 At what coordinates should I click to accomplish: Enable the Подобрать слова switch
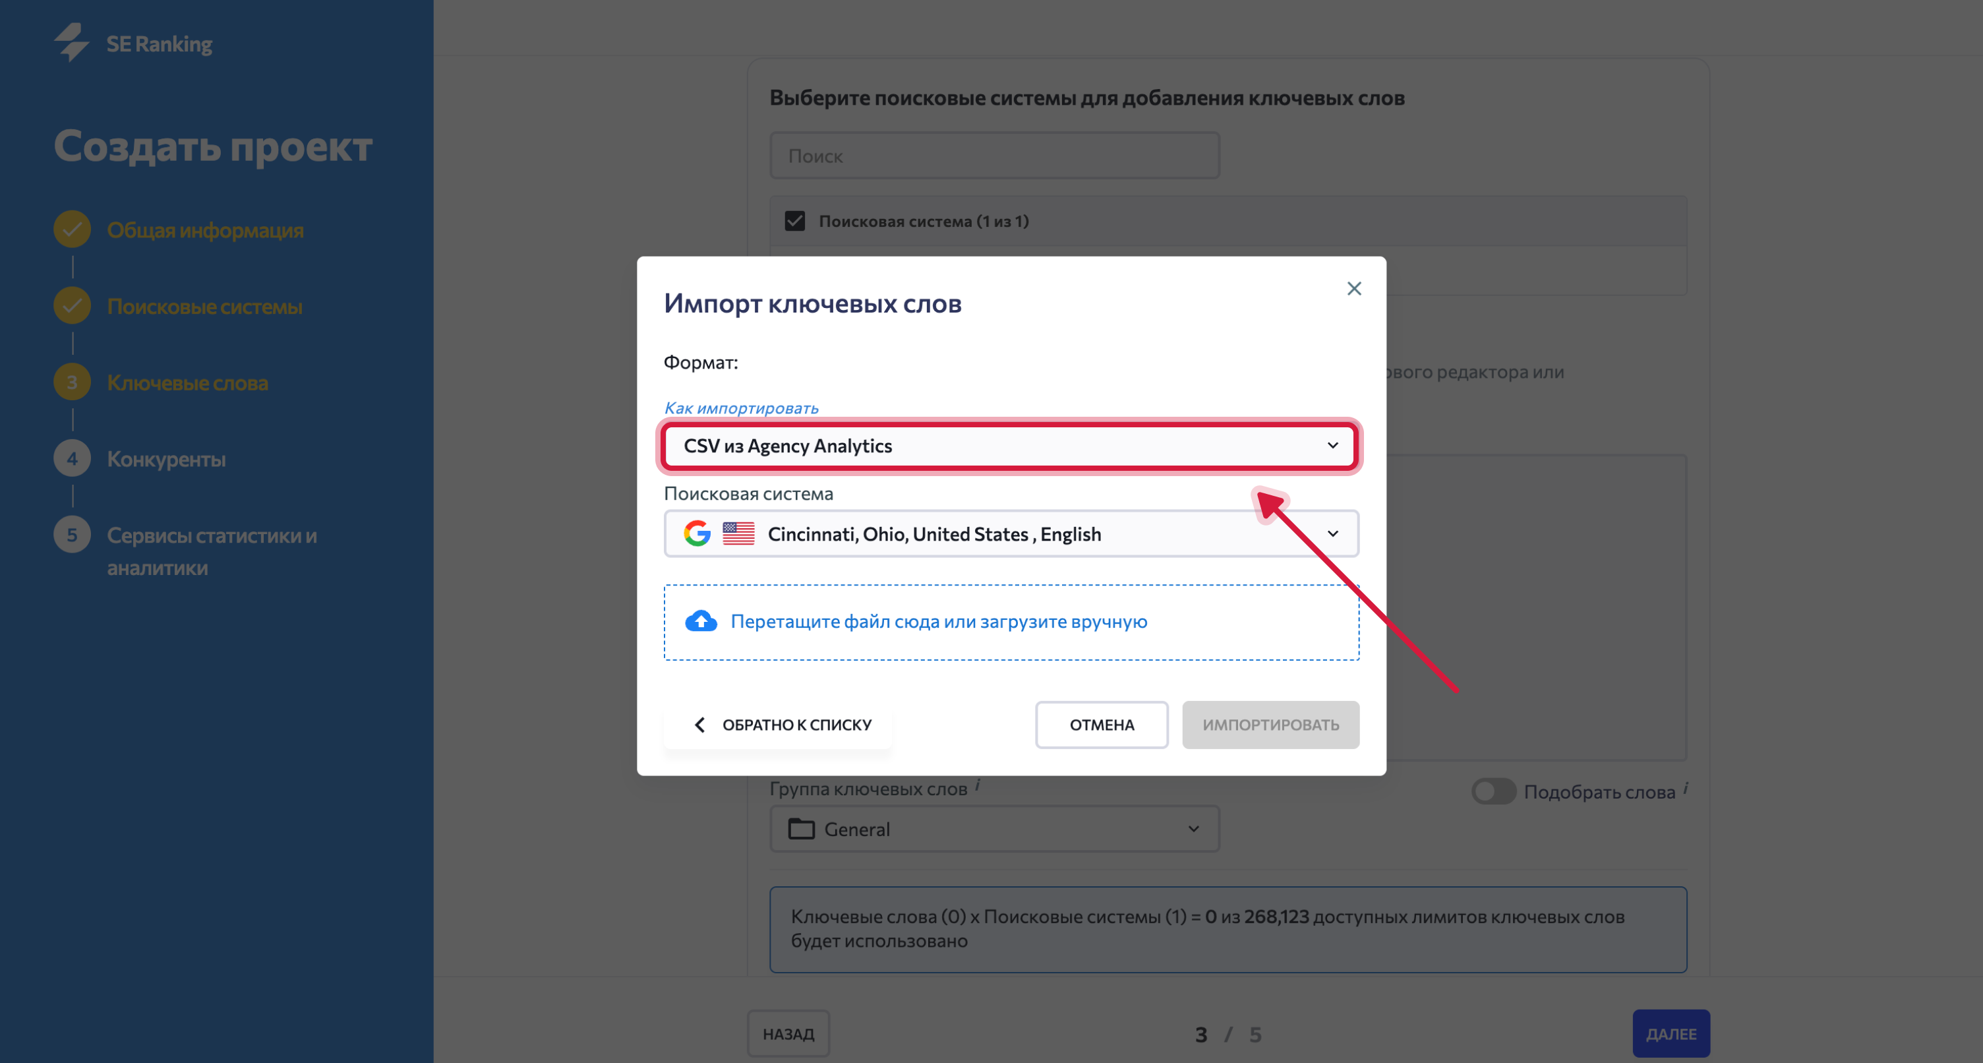pos(1493,791)
